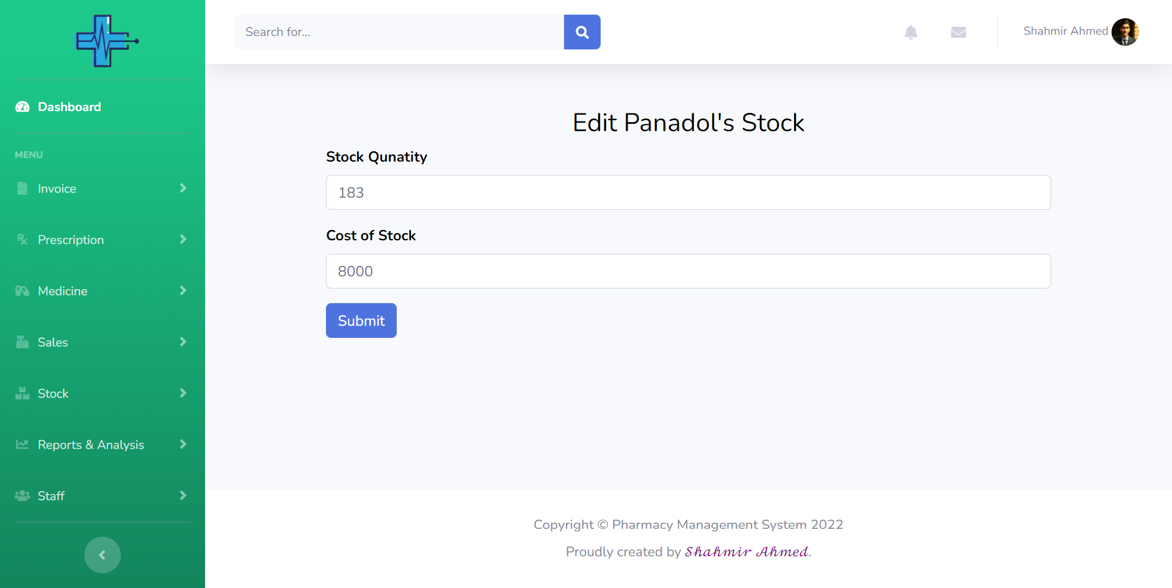This screenshot has height=588, width=1172.
Task: Click the Dashboard gauge icon
Action: pos(23,107)
